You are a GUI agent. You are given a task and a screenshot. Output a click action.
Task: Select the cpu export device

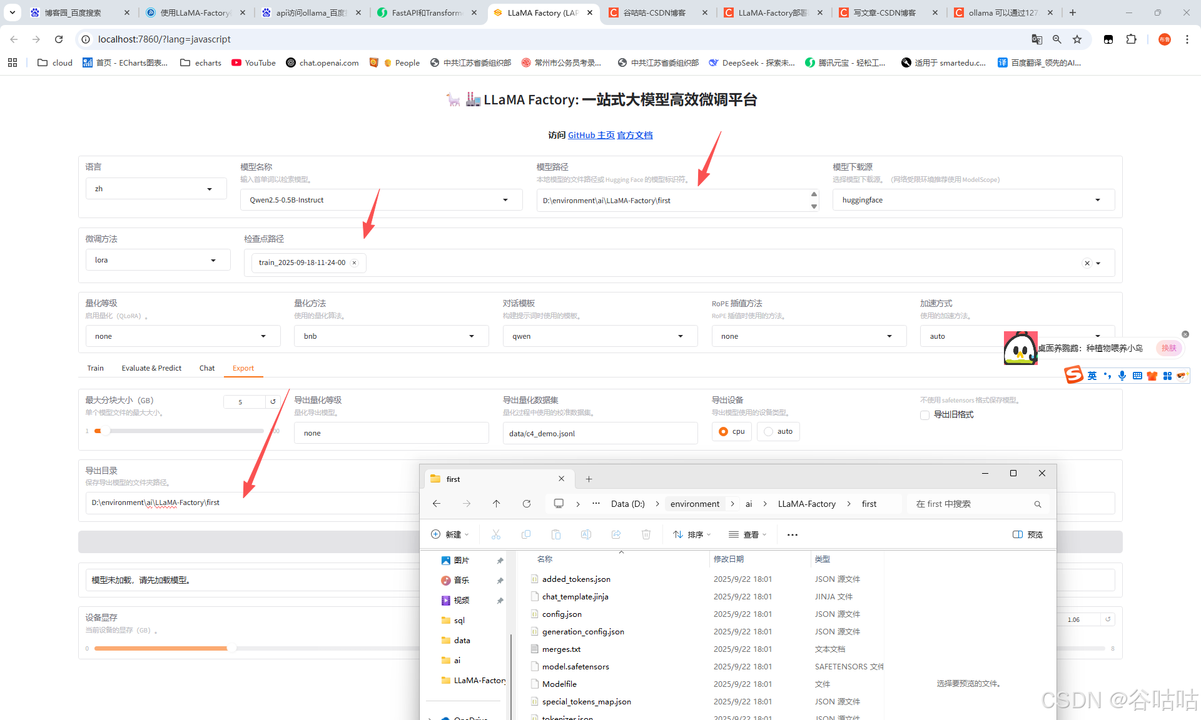[x=732, y=431]
